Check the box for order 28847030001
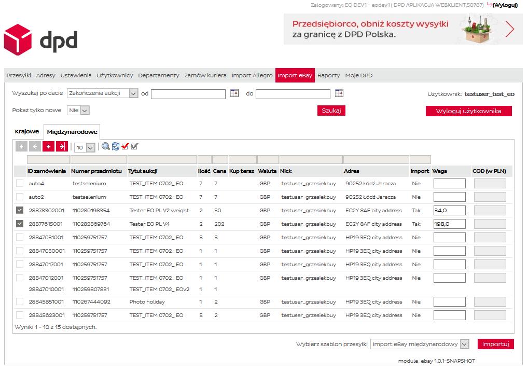 [x=20, y=251]
